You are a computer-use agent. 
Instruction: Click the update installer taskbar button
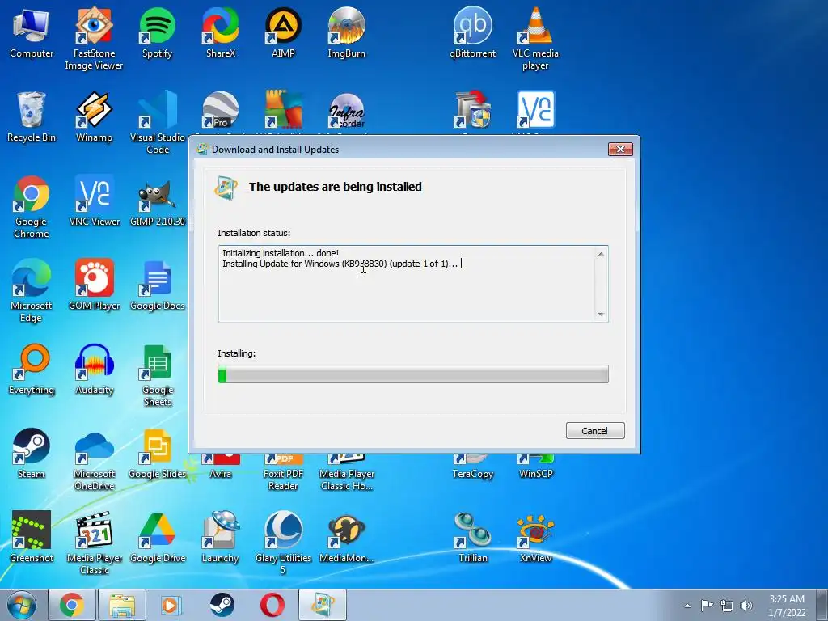point(323,605)
